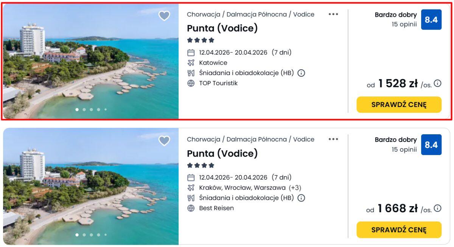Select second carousel dot on first offer photo

[x=84, y=110]
